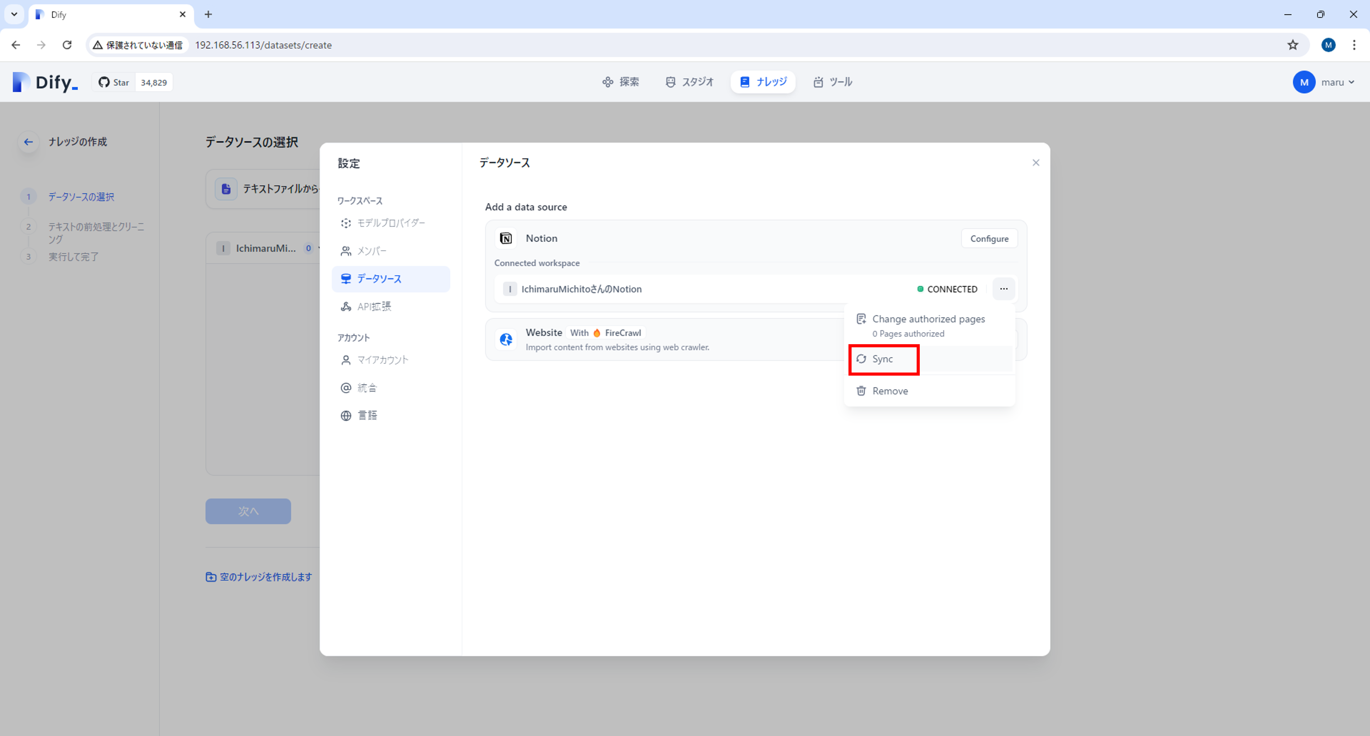Close the settings dialog with X

1036,163
